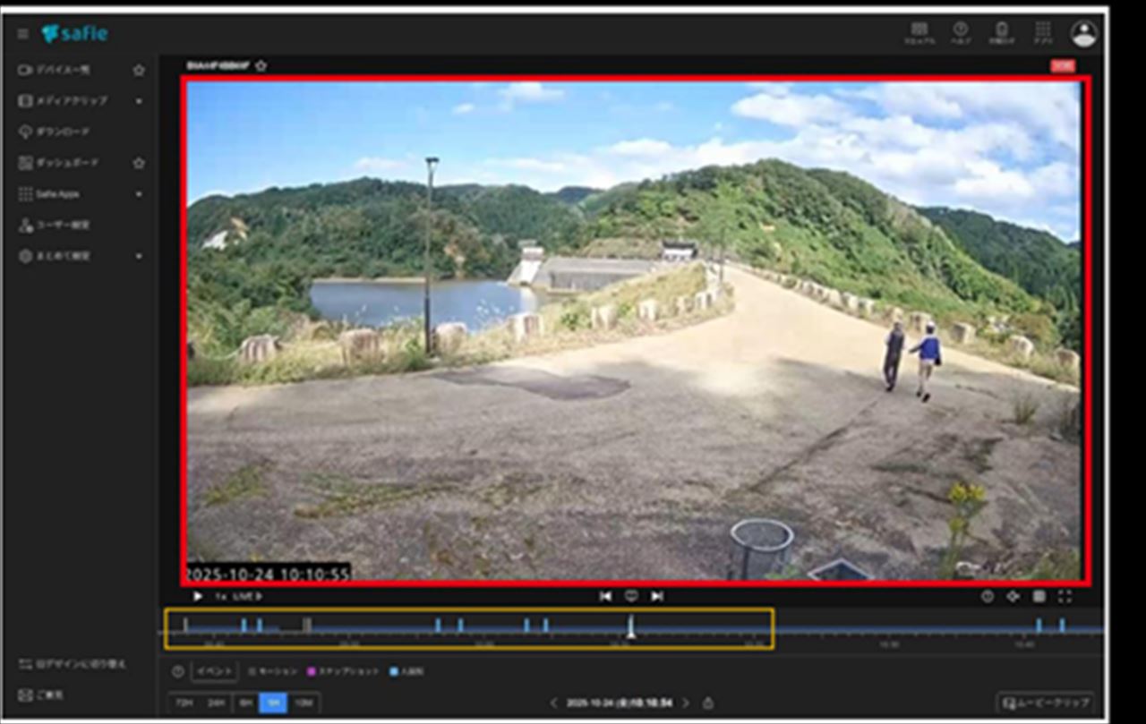1146x724 pixels.
Task: Switch timeline range to 24H
Action: coord(215,703)
